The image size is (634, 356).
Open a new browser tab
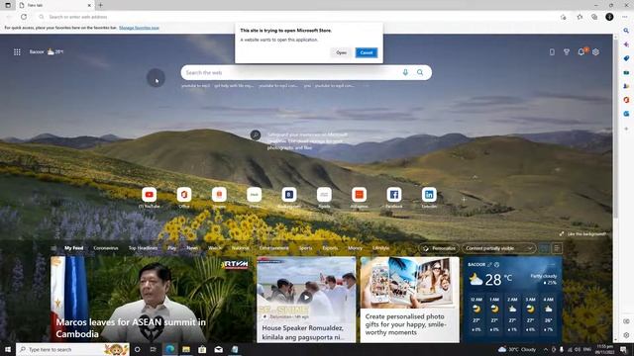point(100,5)
